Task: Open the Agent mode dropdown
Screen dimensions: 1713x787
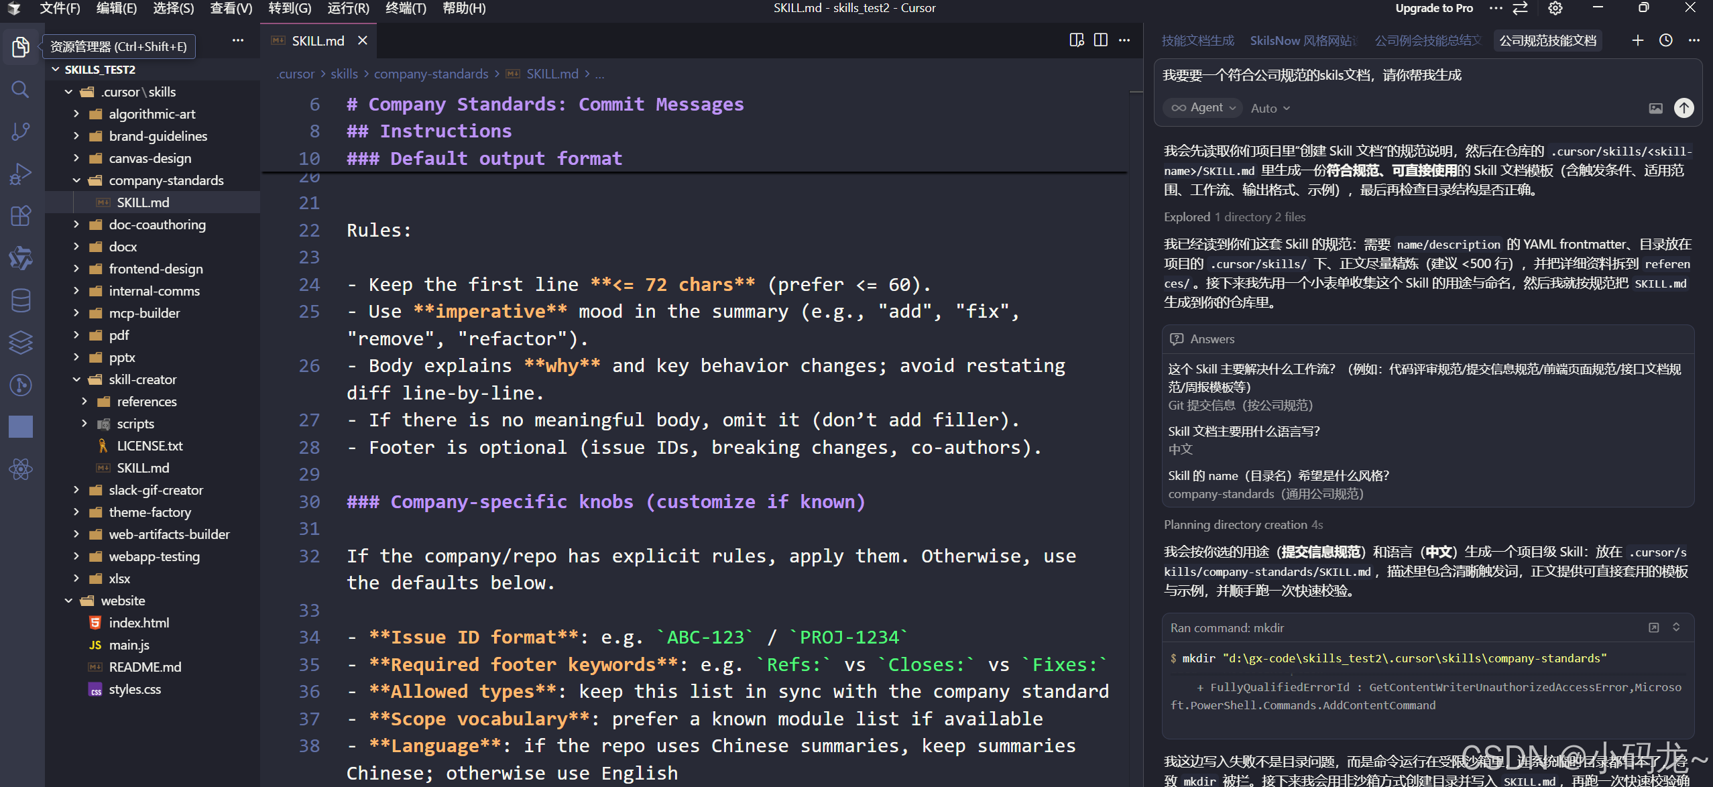Action: click(1203, 108)
